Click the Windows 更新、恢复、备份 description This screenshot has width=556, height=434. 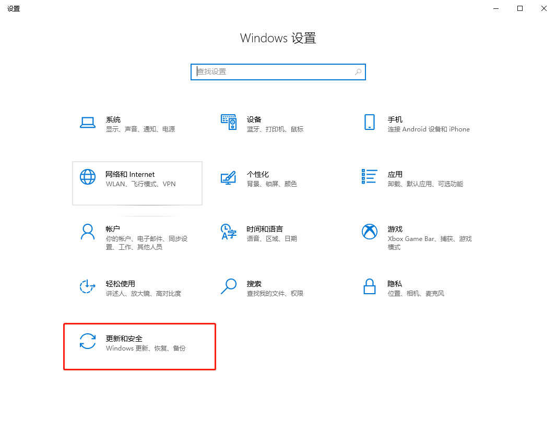tap(145, 348)
